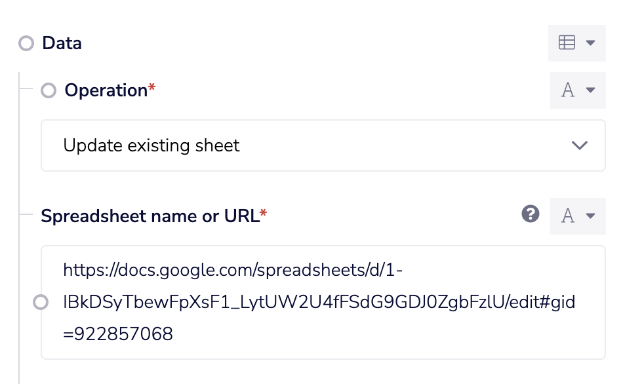Toggle the circle node beside Data
623x384 pixels.
[26, 44]
